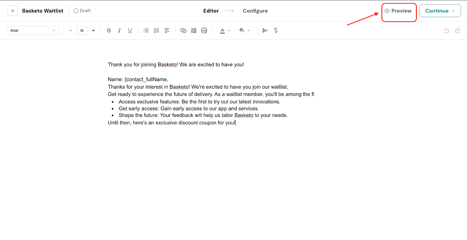Click the dollar sign variable icon
Viewport: 467px width, 240px height.
point(276,30)
